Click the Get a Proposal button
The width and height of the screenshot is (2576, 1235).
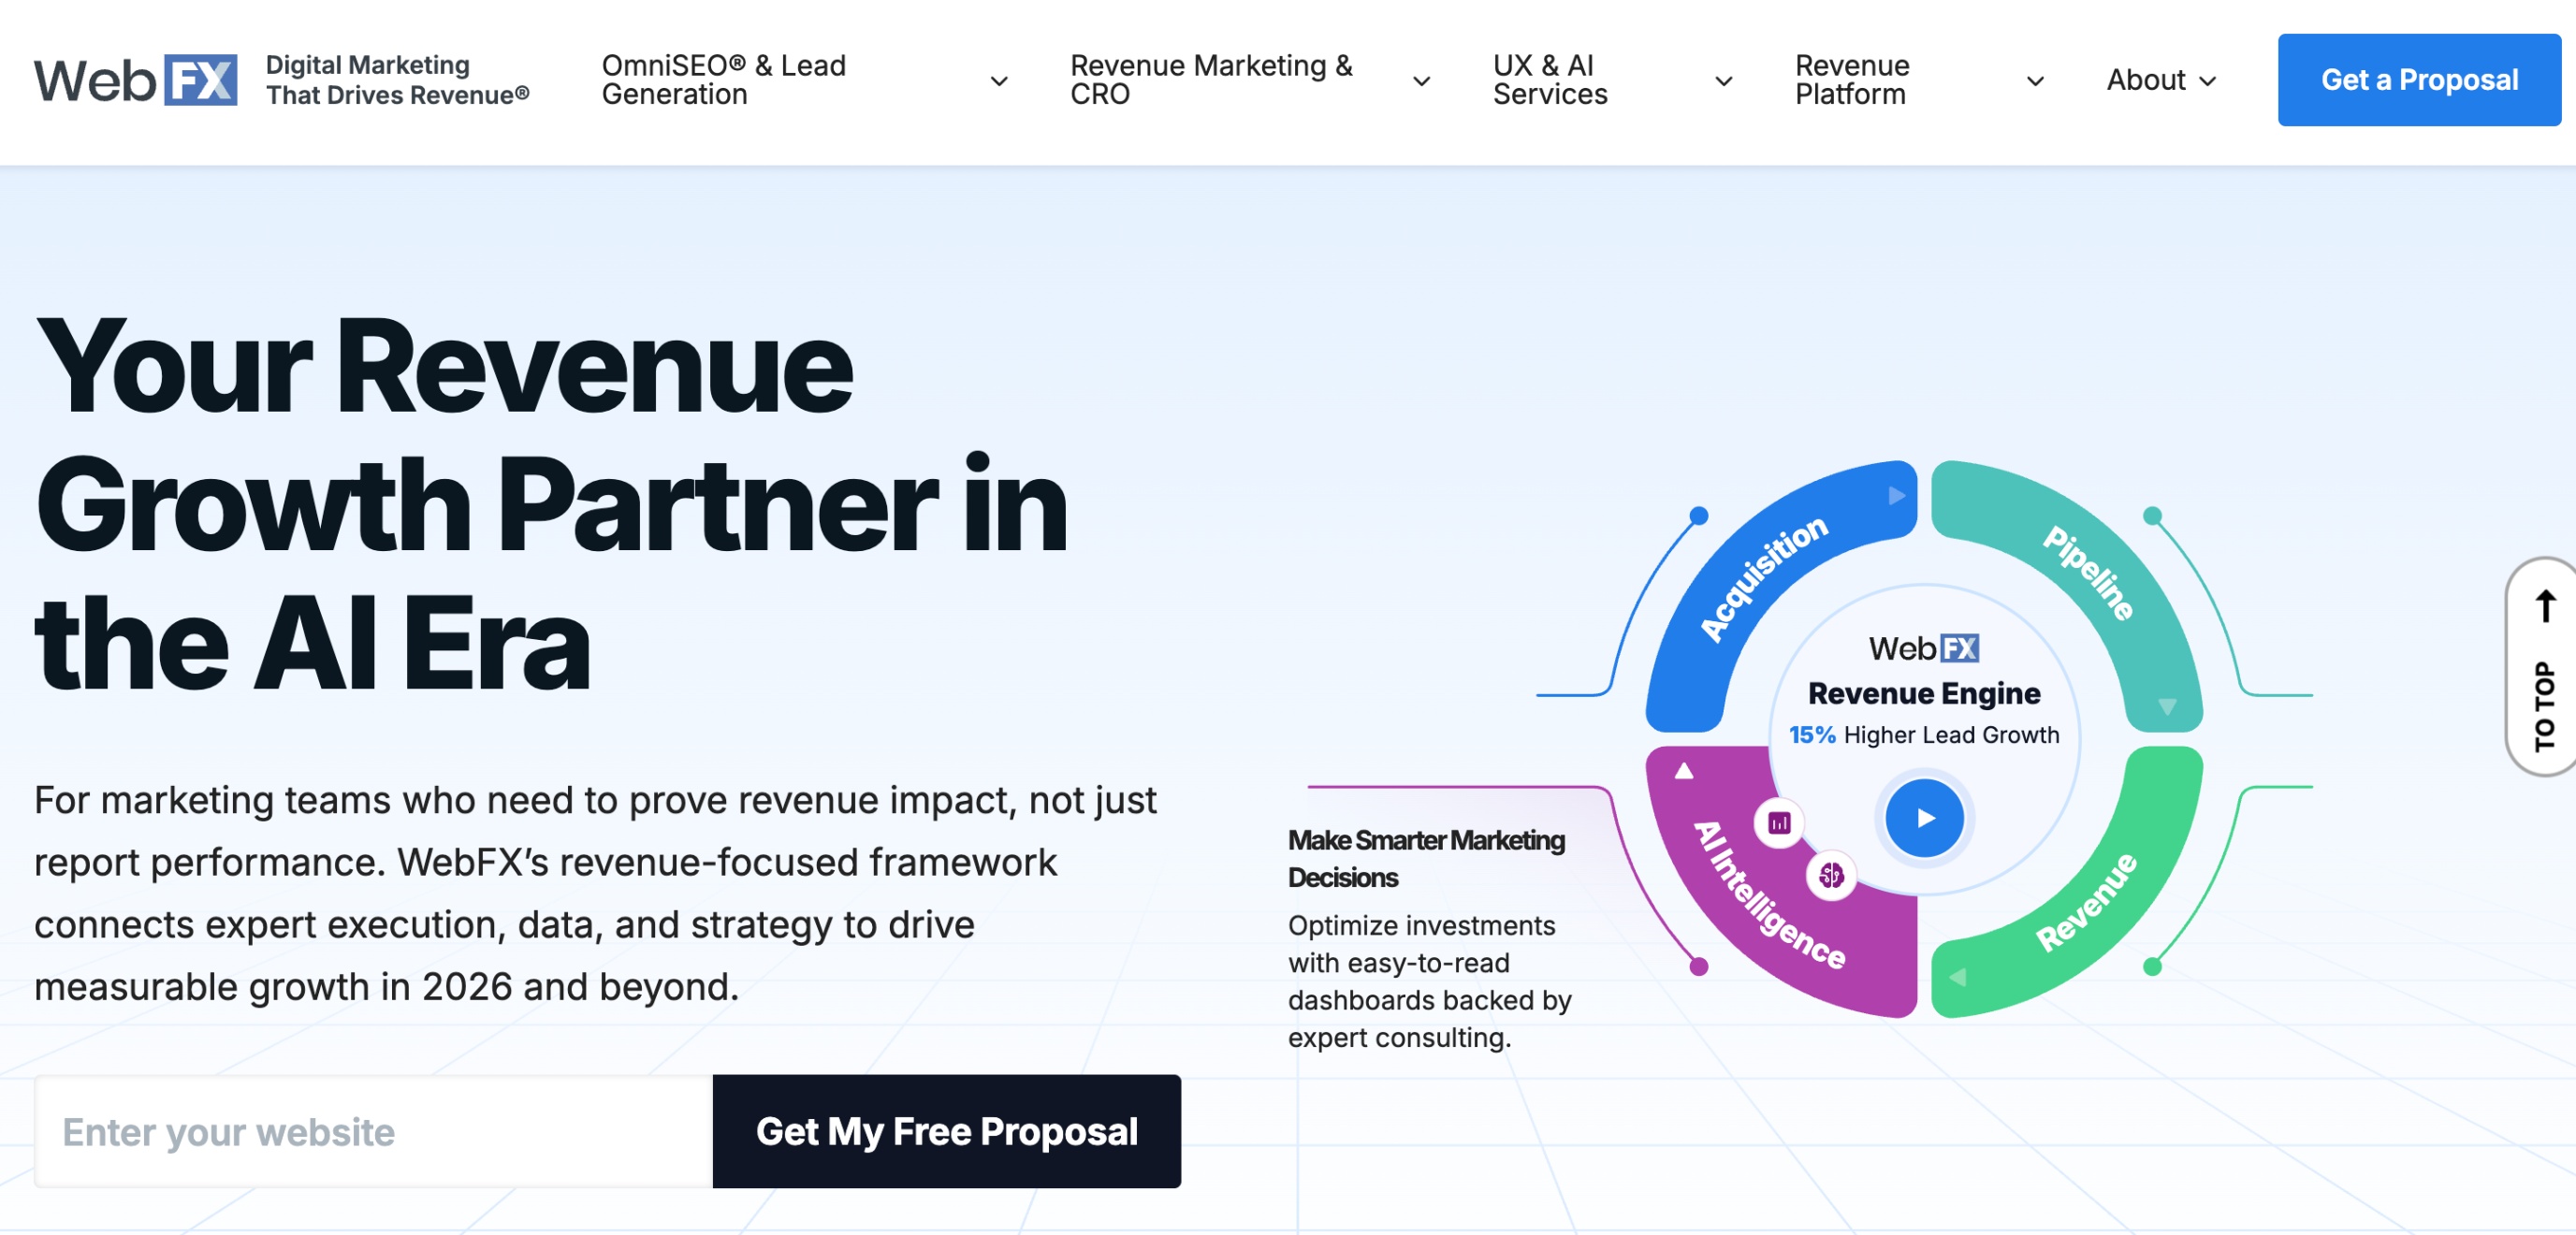click(x=2418, y=80)
